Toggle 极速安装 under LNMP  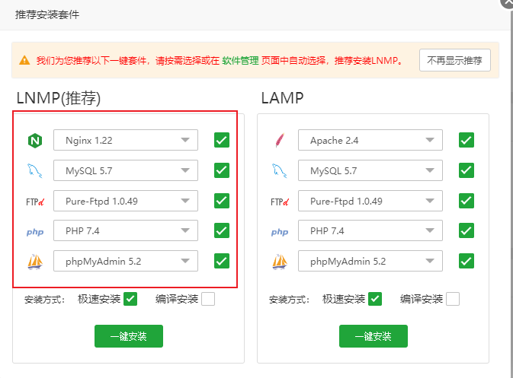pyautogui.click(x=130, y=299)
